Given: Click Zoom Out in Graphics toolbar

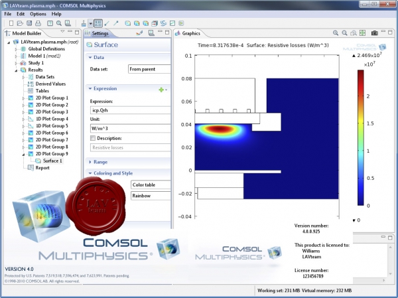Looking at the screenshot, I should pyautogui.click(x=344, y=33).
